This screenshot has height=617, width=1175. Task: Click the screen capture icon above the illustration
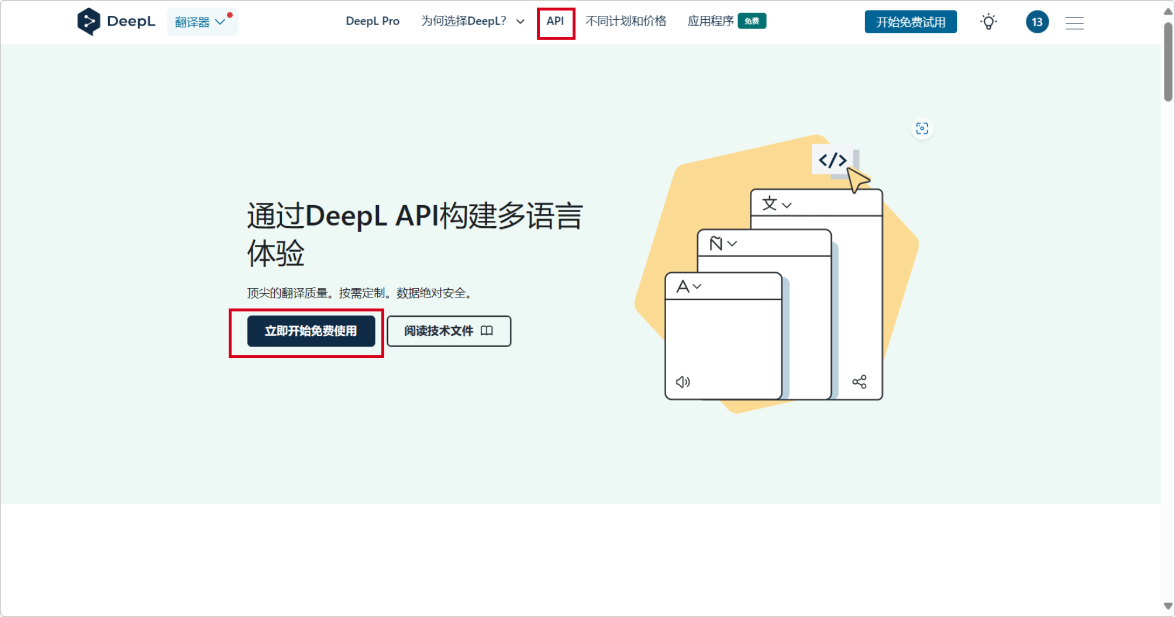tap(922, 129)
